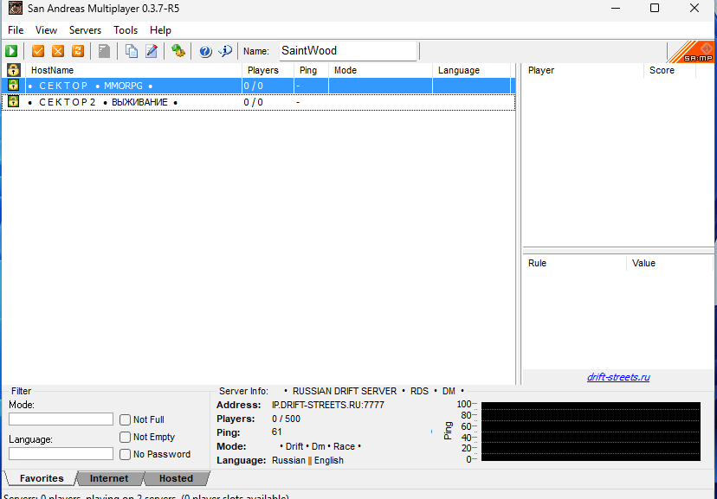Switch to the Internet tab
The image size is (717, 499).
click(x=109, y=478)
